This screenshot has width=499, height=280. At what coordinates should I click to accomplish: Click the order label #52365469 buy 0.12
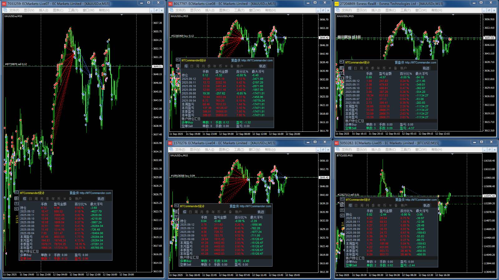(182, 36)
